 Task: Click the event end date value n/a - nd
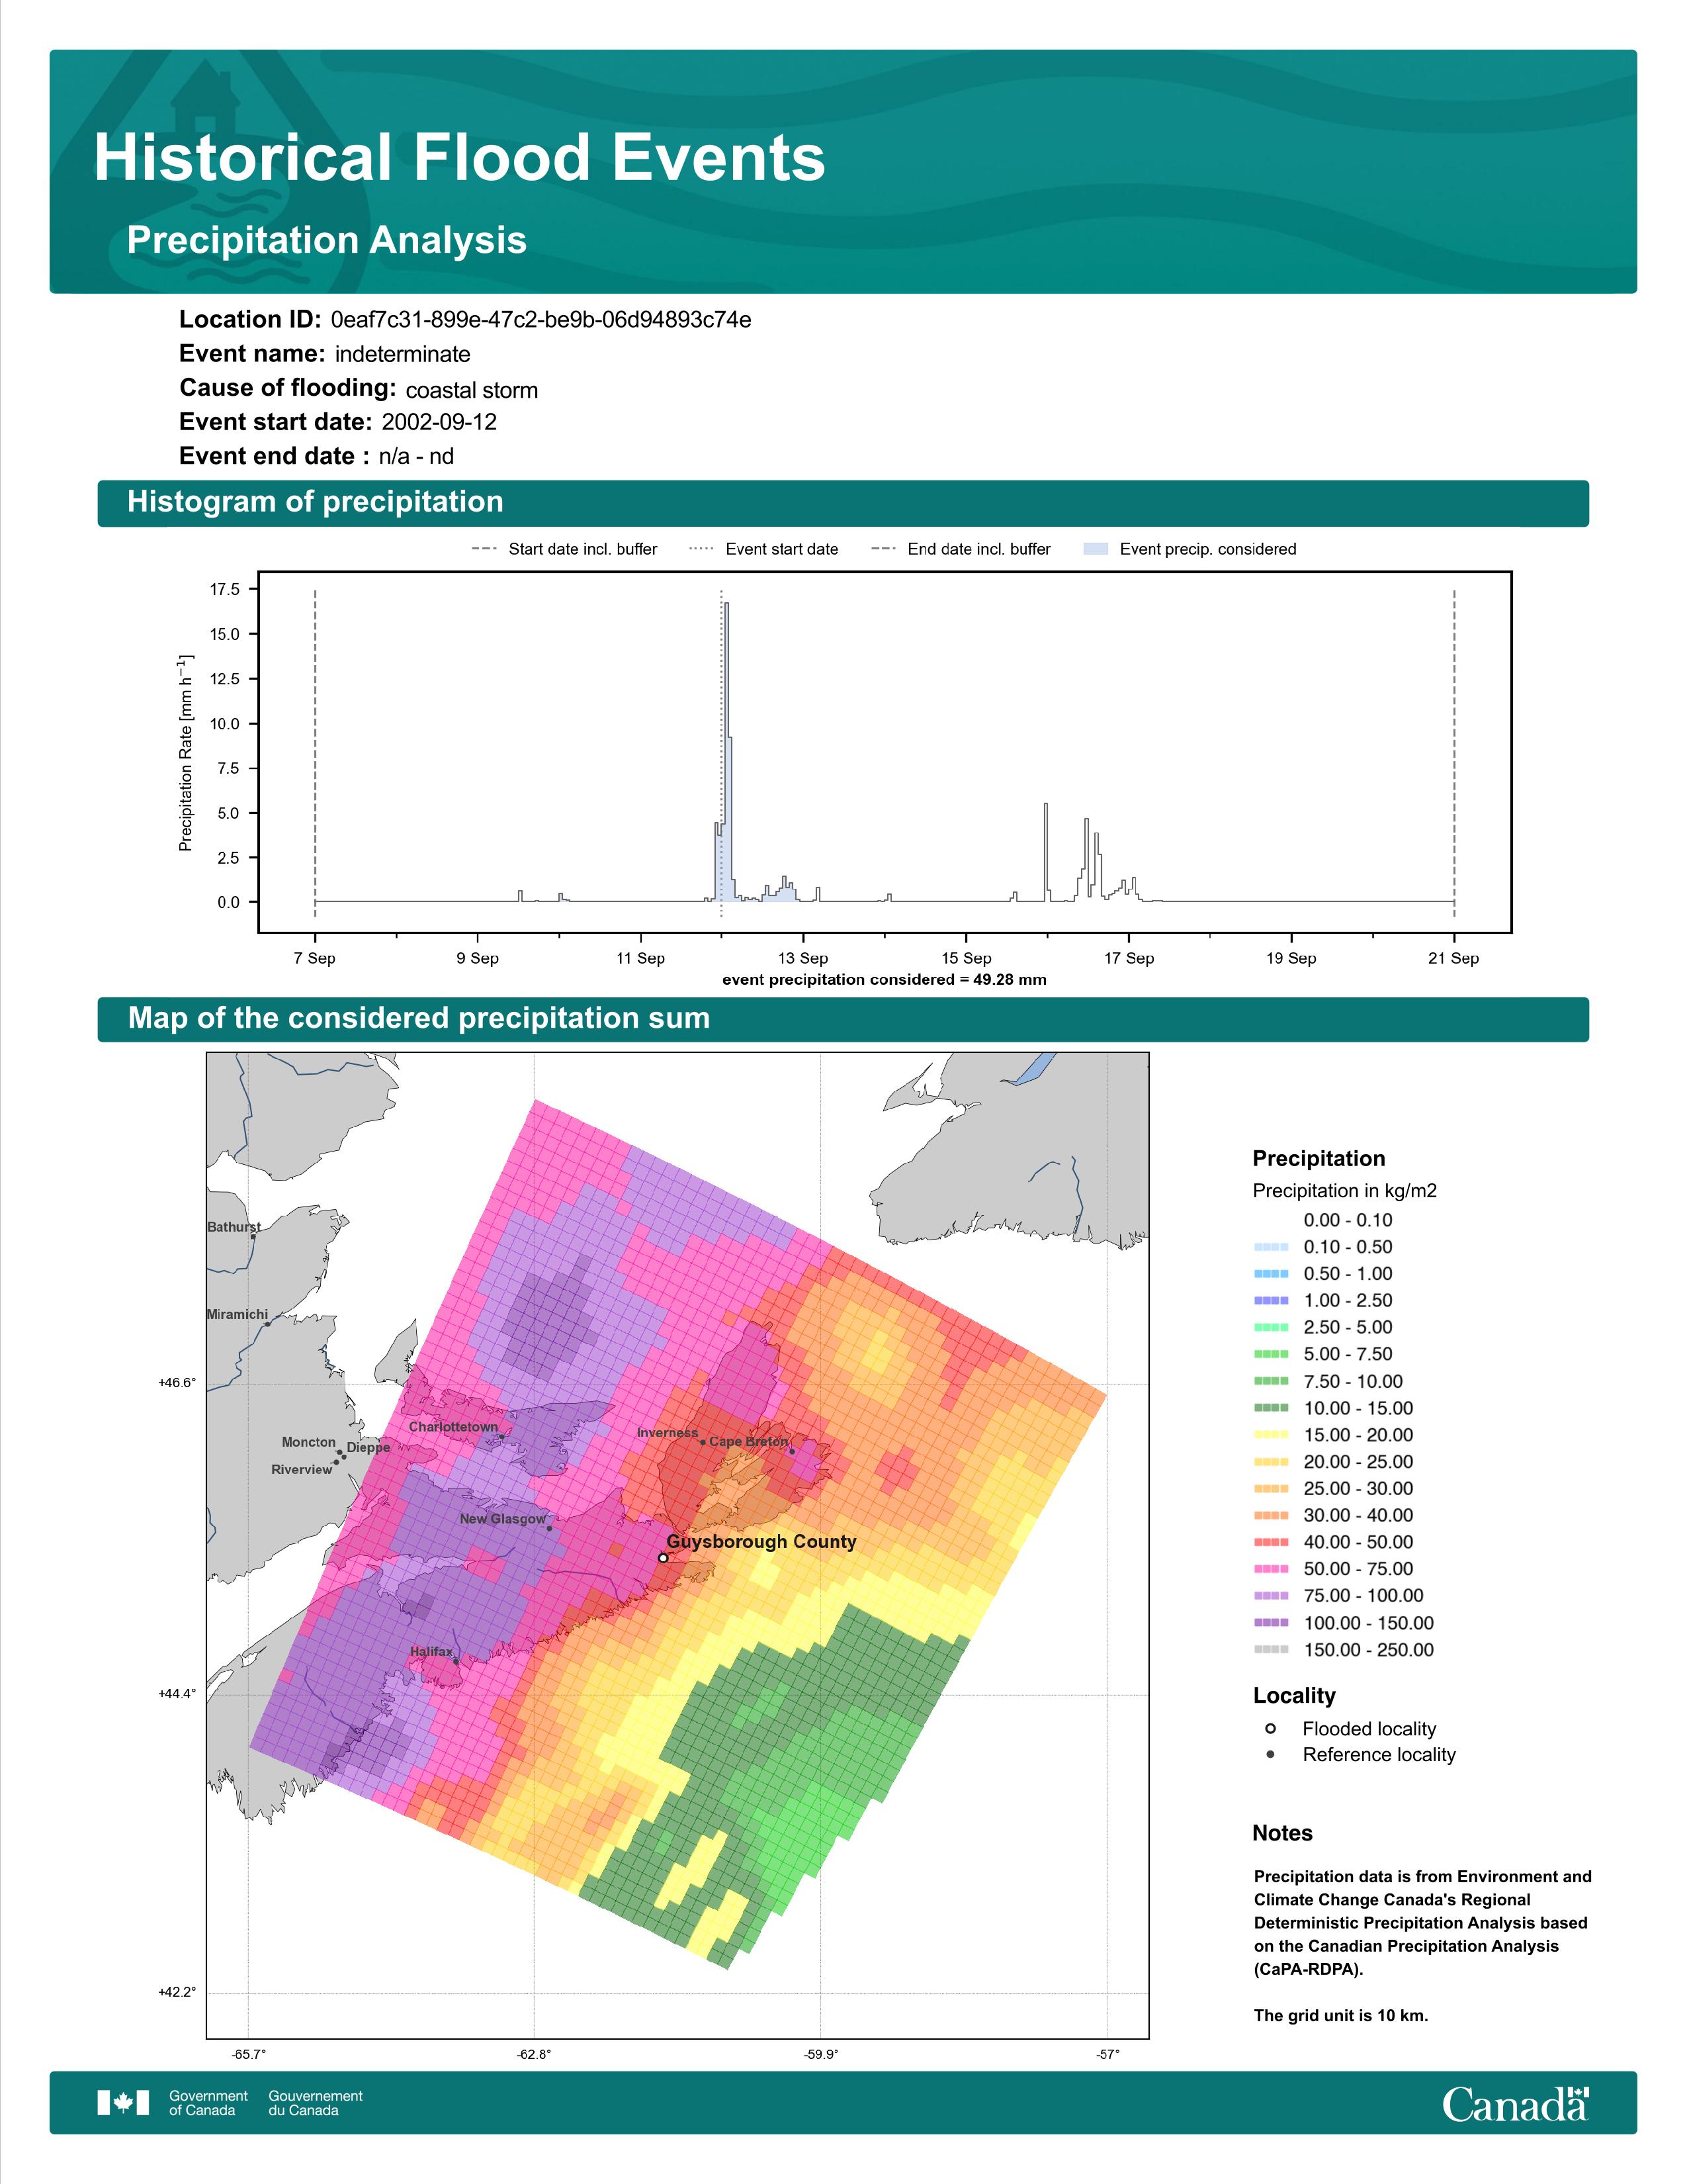(415, 457)
